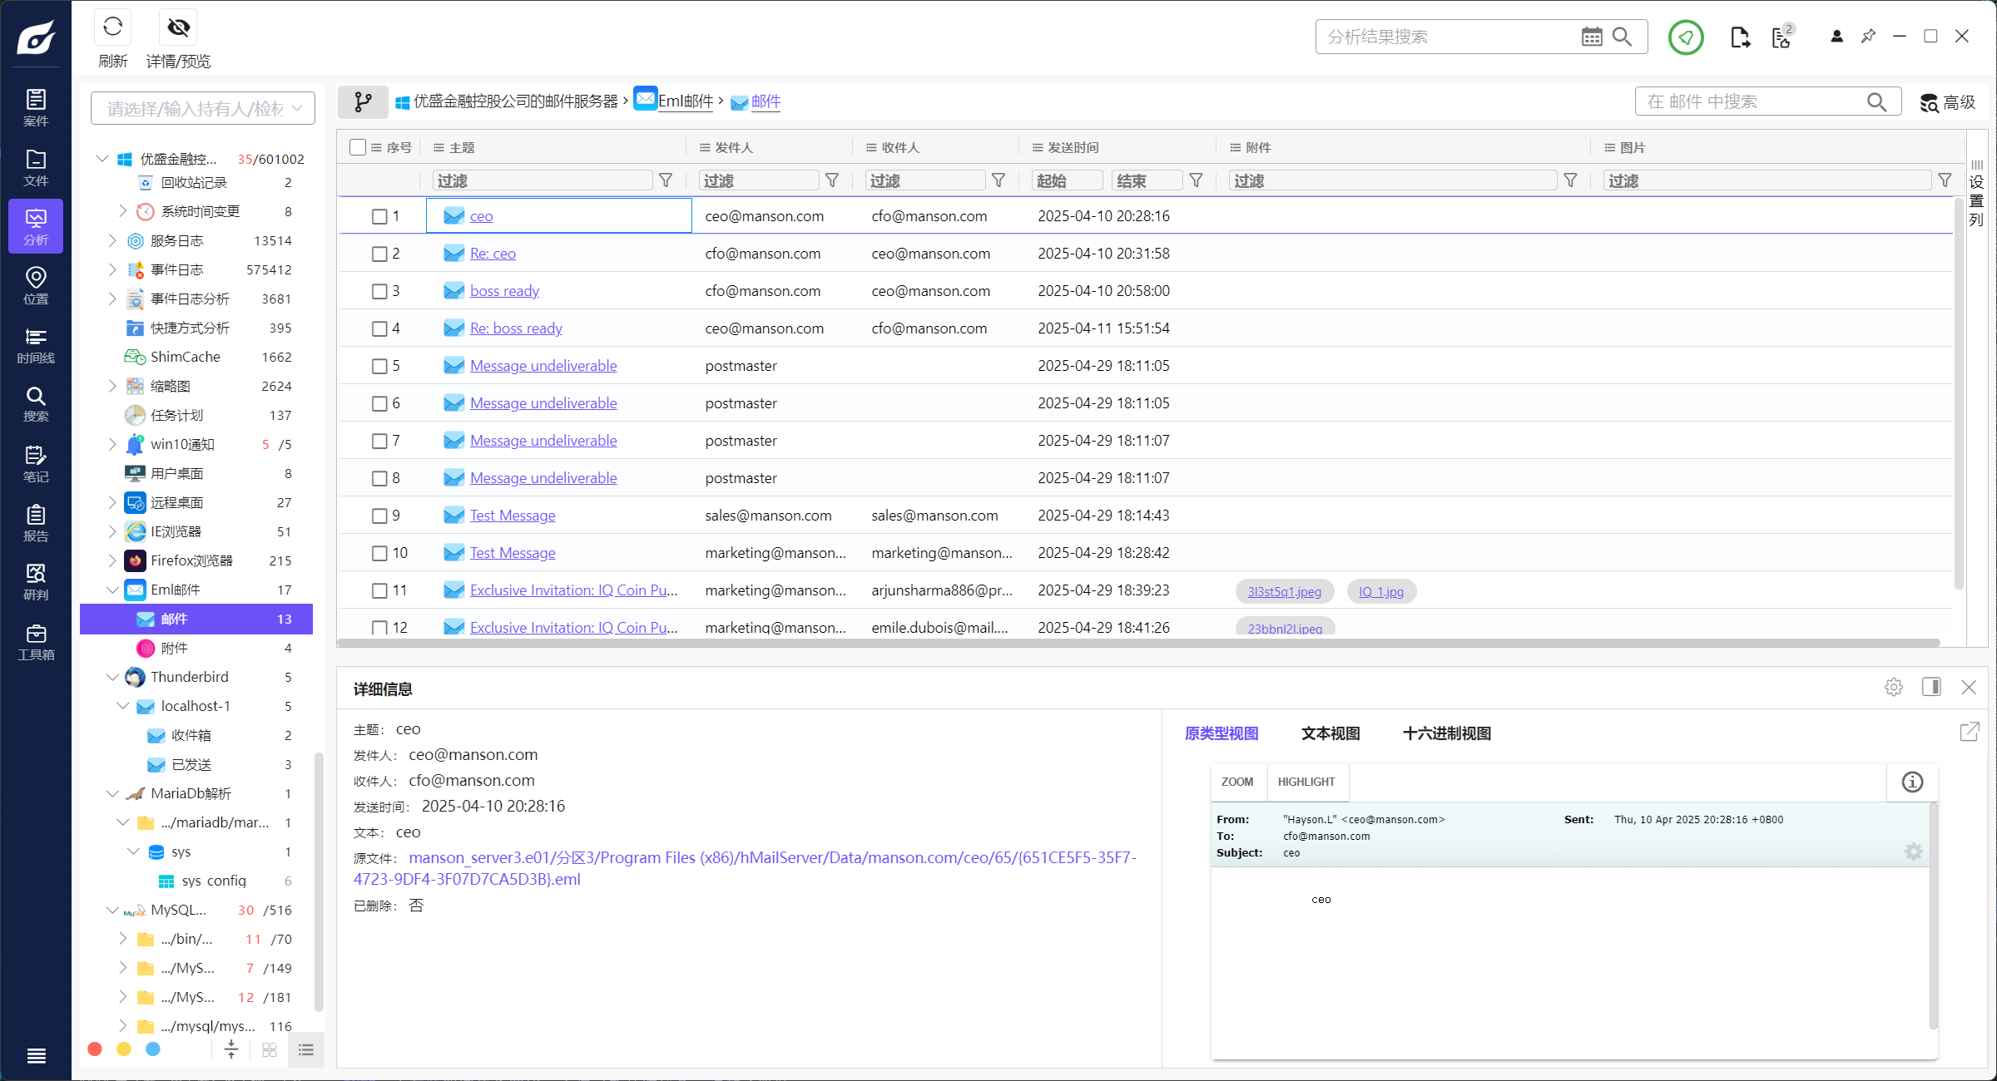Open the Re: boss ready email link
1997x1081 pixels.
516,328
